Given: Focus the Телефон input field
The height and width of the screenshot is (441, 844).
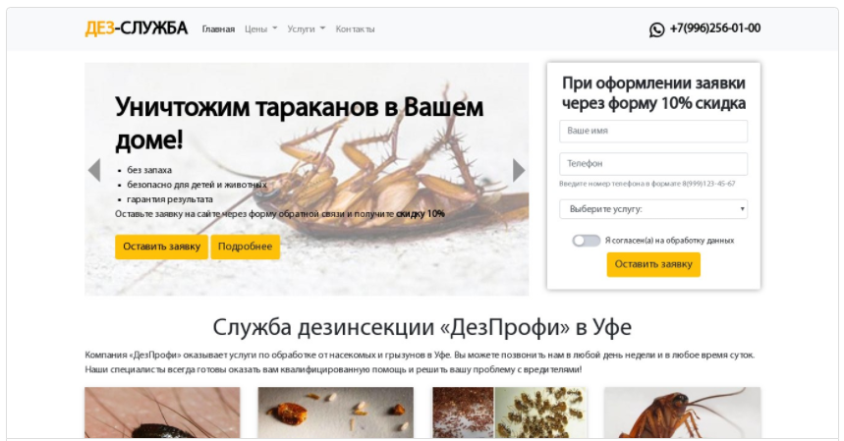Looking at the screenshot, I should pos(653,163).
